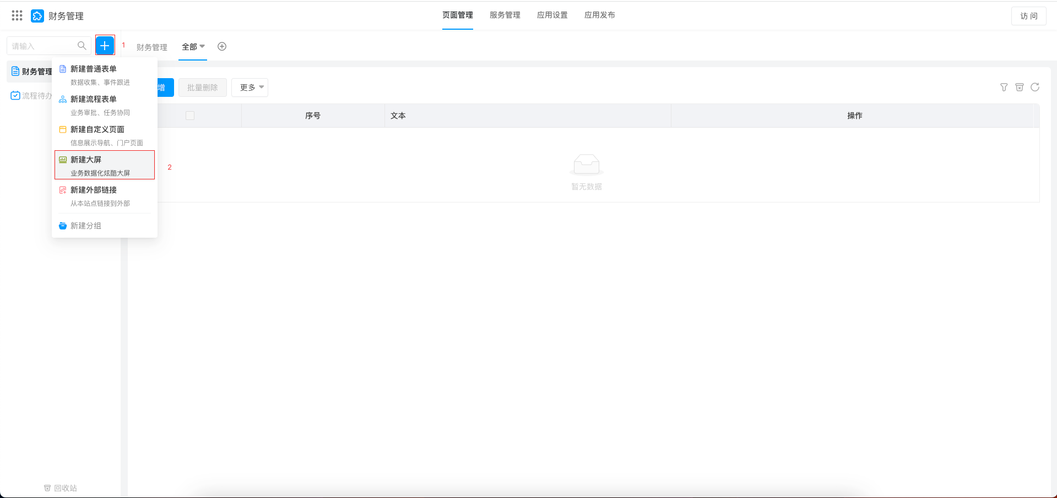Switch to the 服务管理 tab

pyautogui.click(x=505, y=15)
